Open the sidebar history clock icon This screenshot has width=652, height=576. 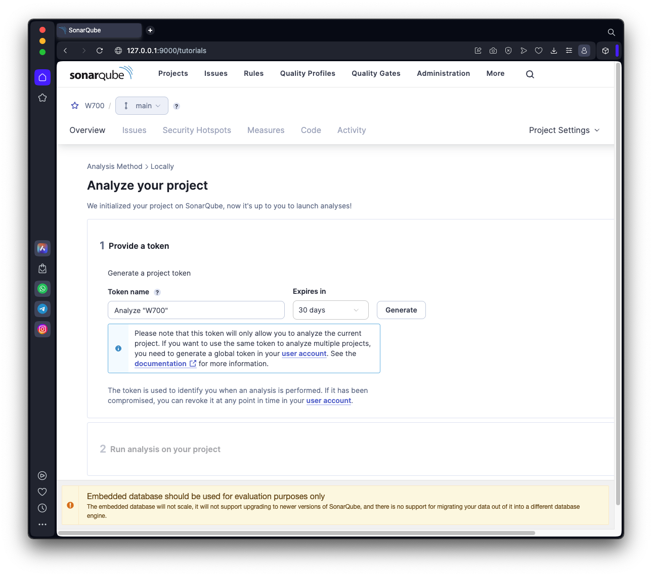[42, 508]
